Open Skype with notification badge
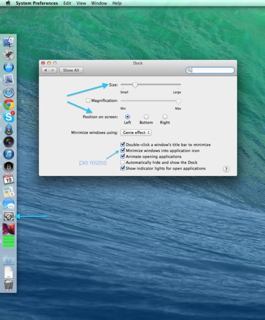Image resolution: width=265 pixels, height=320 pixels. coord(9,117)
